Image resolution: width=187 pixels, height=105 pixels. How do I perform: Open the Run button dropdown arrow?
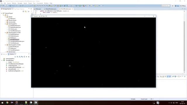coord(82,6)
